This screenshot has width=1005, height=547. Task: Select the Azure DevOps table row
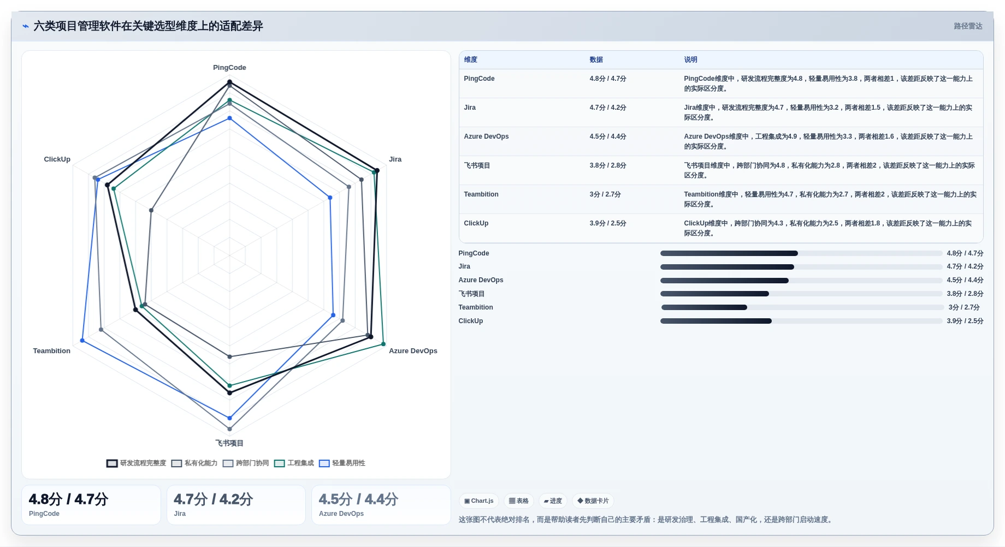coord(721,141)
